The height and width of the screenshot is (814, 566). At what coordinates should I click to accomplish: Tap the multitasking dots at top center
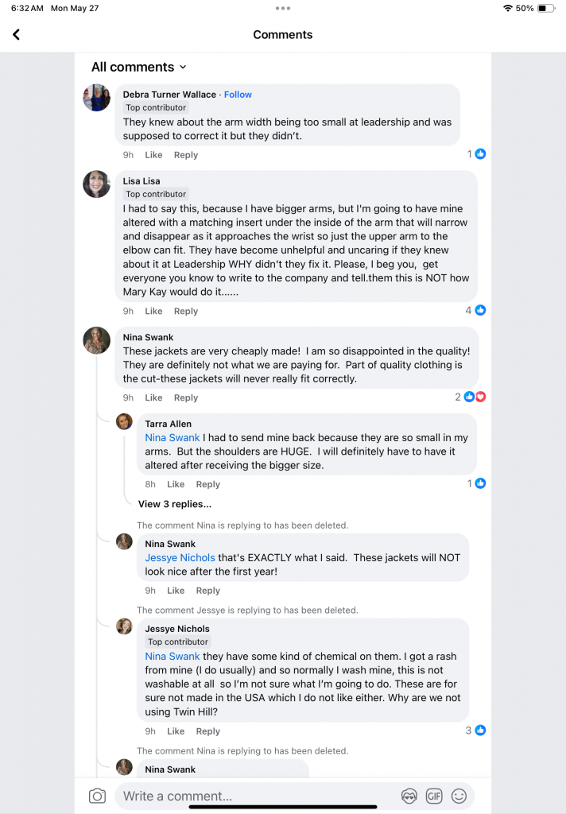[x=282, y=10]
